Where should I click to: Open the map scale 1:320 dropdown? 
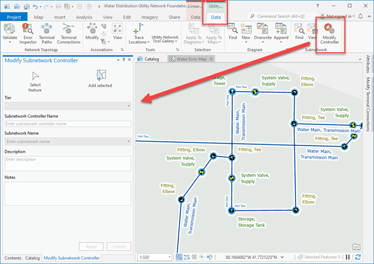pyautogui.click(x=170, y=257)
